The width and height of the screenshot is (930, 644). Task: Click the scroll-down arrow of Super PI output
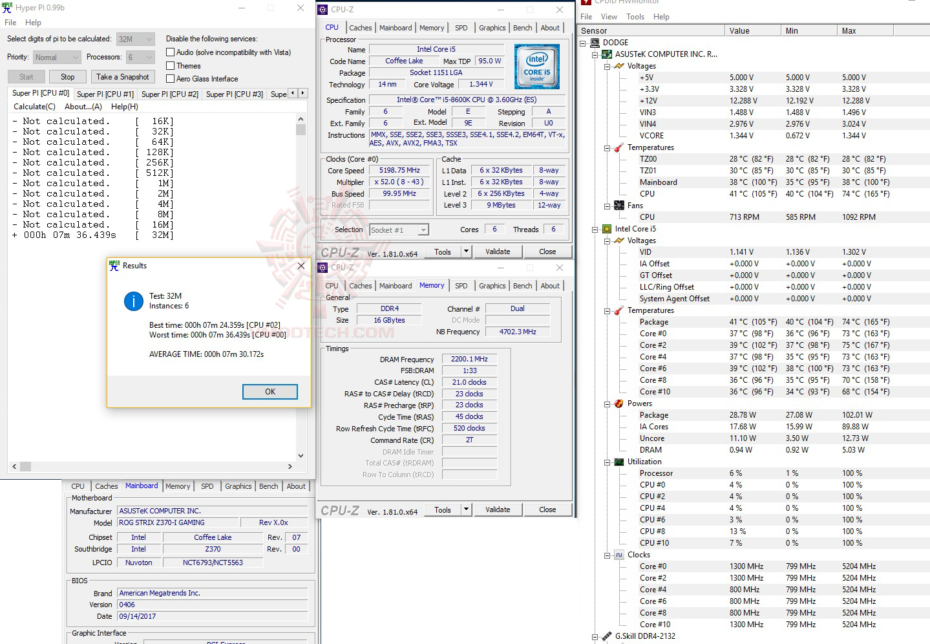coord(301,456)
